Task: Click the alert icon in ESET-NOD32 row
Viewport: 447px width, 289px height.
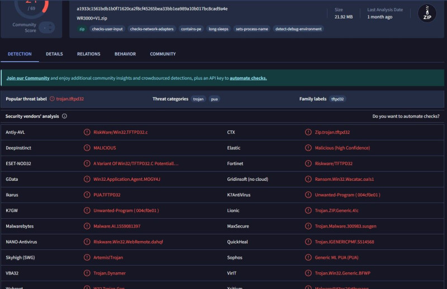Action: tap(87, 163)
